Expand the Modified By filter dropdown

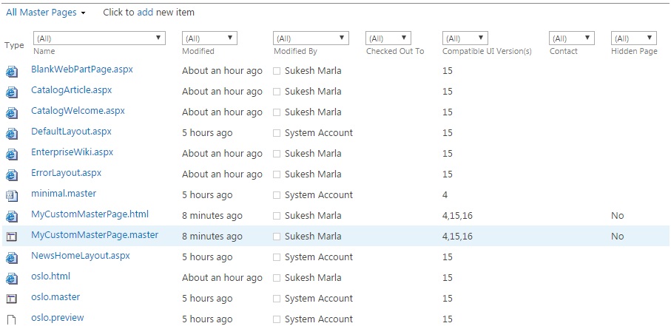[x=311, y=38]
